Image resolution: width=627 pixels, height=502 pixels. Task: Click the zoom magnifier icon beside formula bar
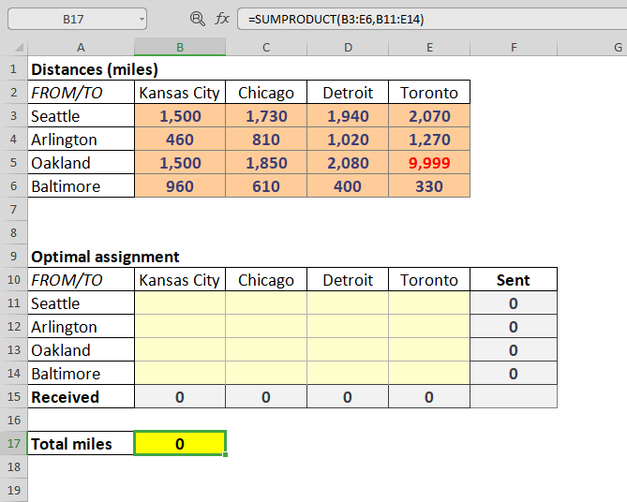tap(197, 18)
